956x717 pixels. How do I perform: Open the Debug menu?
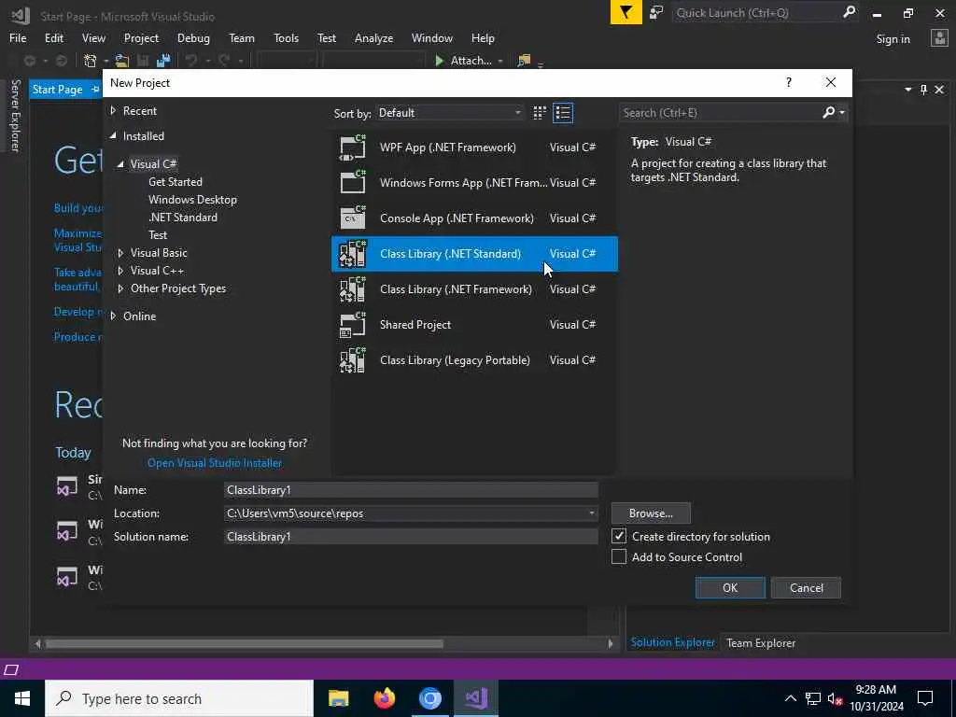point(193,37)
